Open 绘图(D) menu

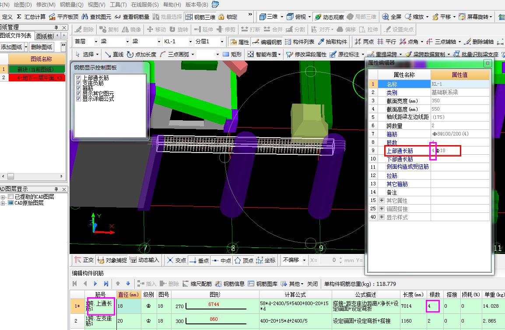(23, 4)
